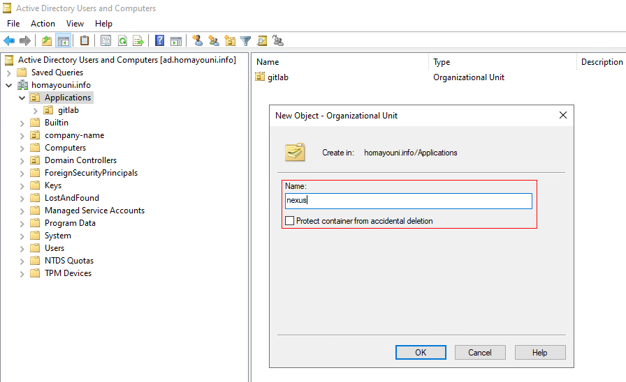Select NTDS Quotas tree item
626x382 pixels.
[69, 261]
